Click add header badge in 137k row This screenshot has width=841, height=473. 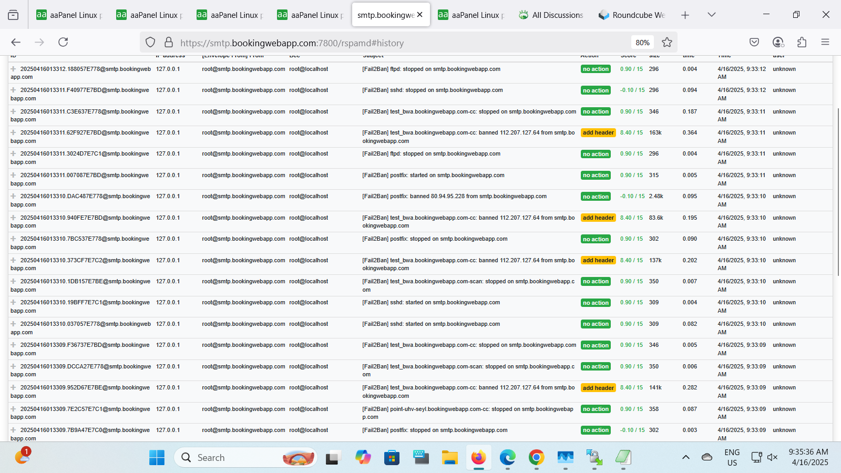click(598, 260)
